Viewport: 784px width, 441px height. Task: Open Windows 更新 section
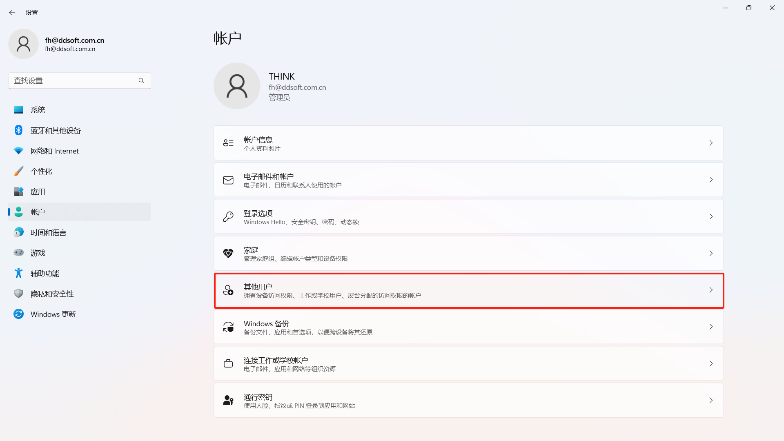coord(80,314)
